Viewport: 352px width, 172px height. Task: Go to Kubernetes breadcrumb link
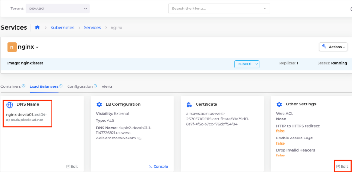[x=62, y=27]
